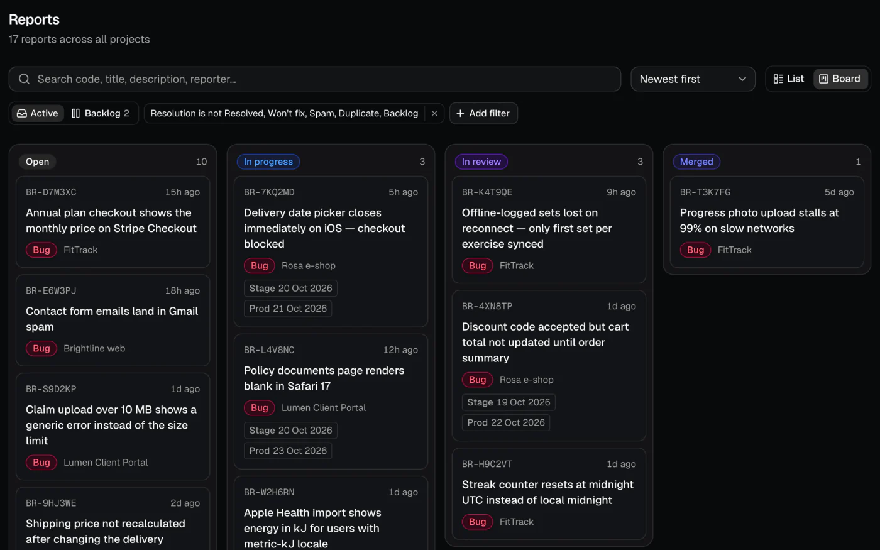
Task: Click the Open column status badge
Action: (x=37, y=162)
